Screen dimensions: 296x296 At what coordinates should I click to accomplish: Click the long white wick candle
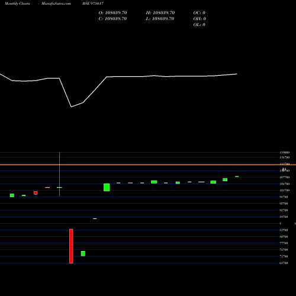pos(59,174)
